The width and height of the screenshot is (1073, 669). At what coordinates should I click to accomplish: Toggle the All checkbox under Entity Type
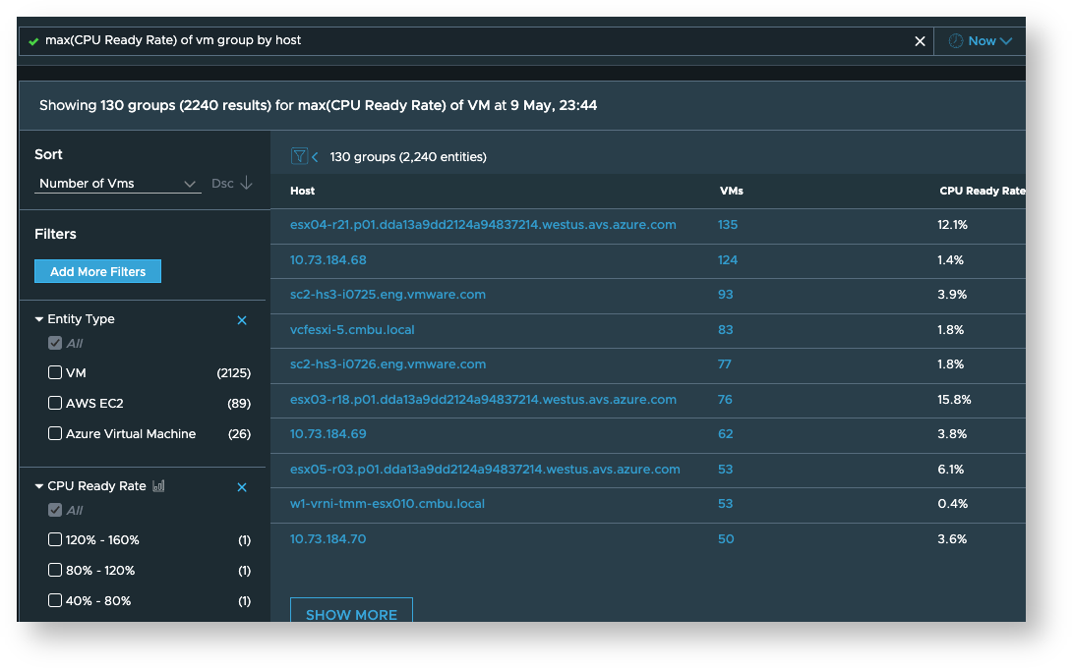[x=55, y=343]
